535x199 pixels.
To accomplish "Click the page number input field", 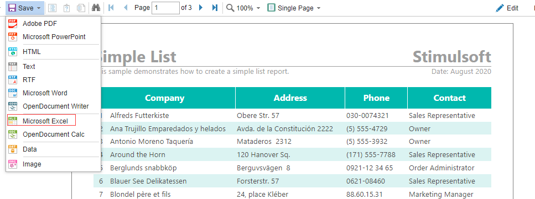I will 165,8.
